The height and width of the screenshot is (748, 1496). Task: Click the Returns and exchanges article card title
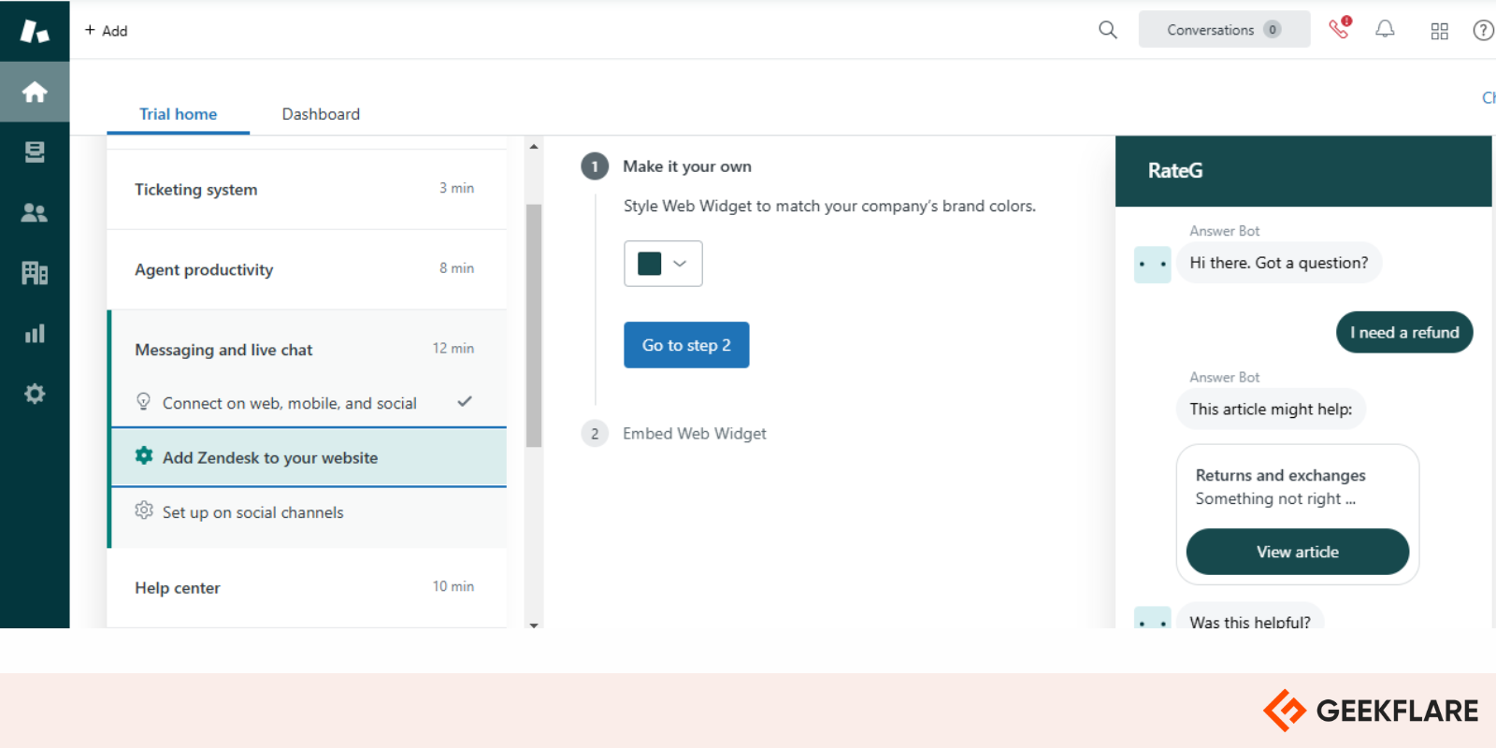[x=1280, y=475]
